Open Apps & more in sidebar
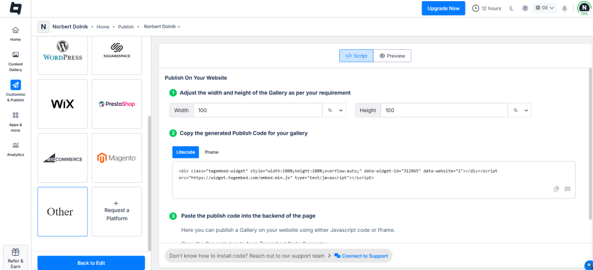 [16, 121]
